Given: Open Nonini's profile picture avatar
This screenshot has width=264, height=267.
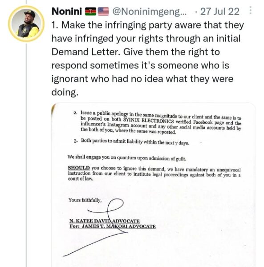Looking at the screenshot, I should point(26,24).
